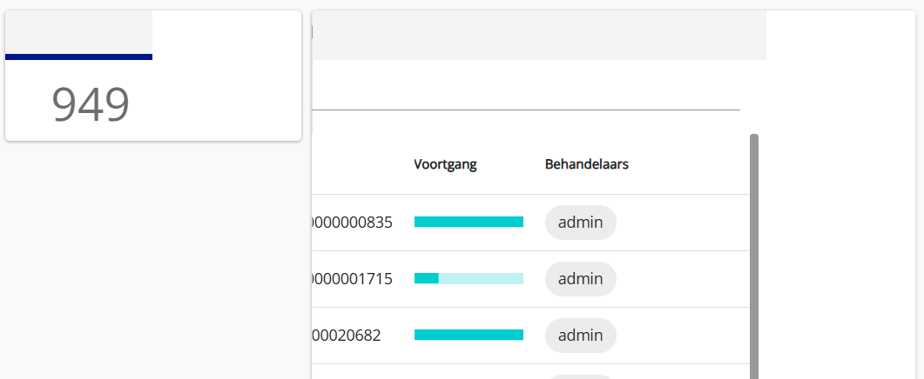Open the row ending in 0000001715

point(352,279)
